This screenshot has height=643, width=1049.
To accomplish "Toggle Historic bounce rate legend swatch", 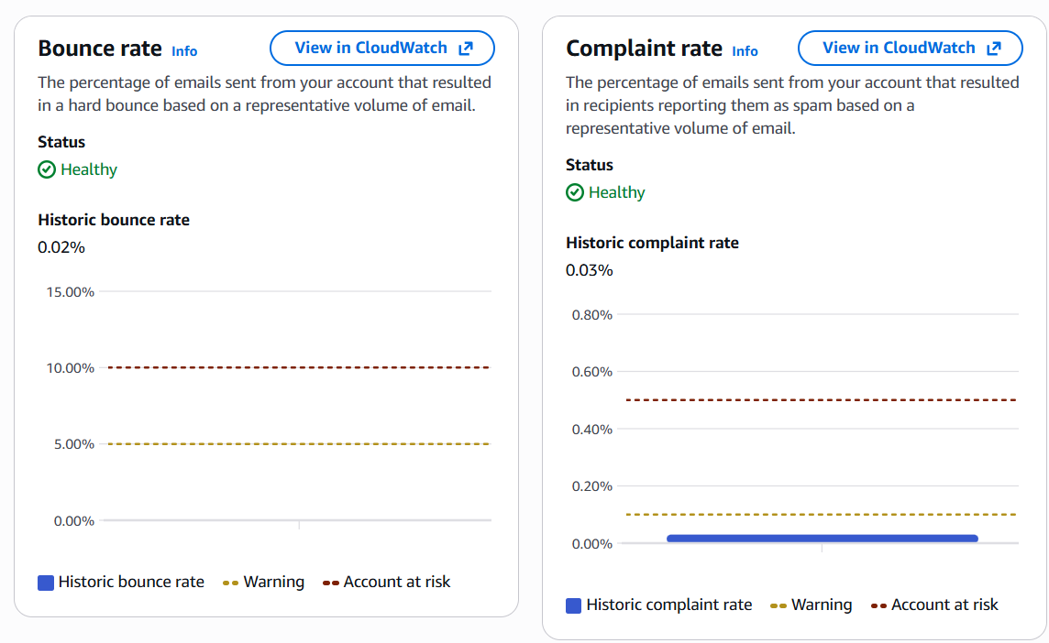I will click(x=46, y=583).
